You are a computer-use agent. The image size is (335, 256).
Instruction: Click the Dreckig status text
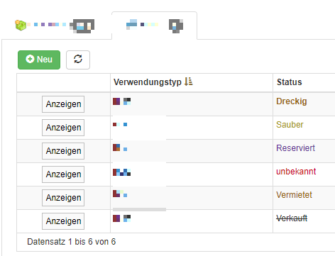292,101
